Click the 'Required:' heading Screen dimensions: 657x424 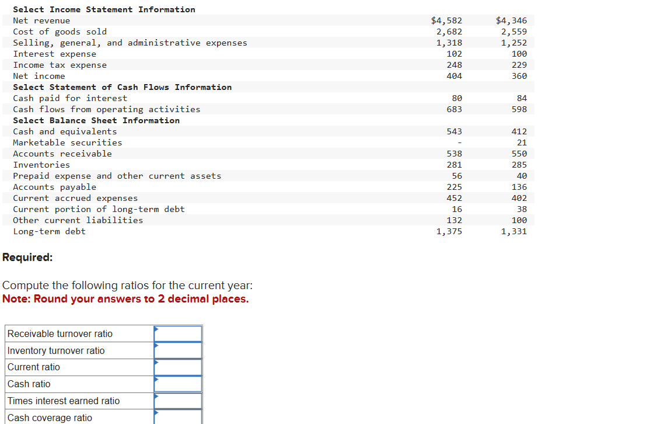pyautogui.click(x=27, y=258)
